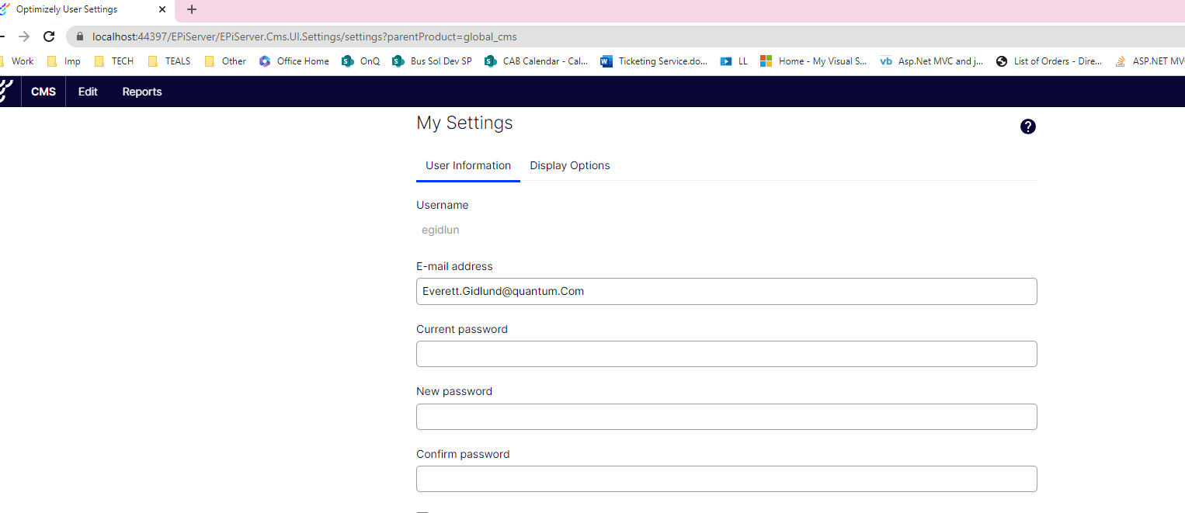Open the Edit menu in top navigation
The image size is (1185, 513).
88,92
